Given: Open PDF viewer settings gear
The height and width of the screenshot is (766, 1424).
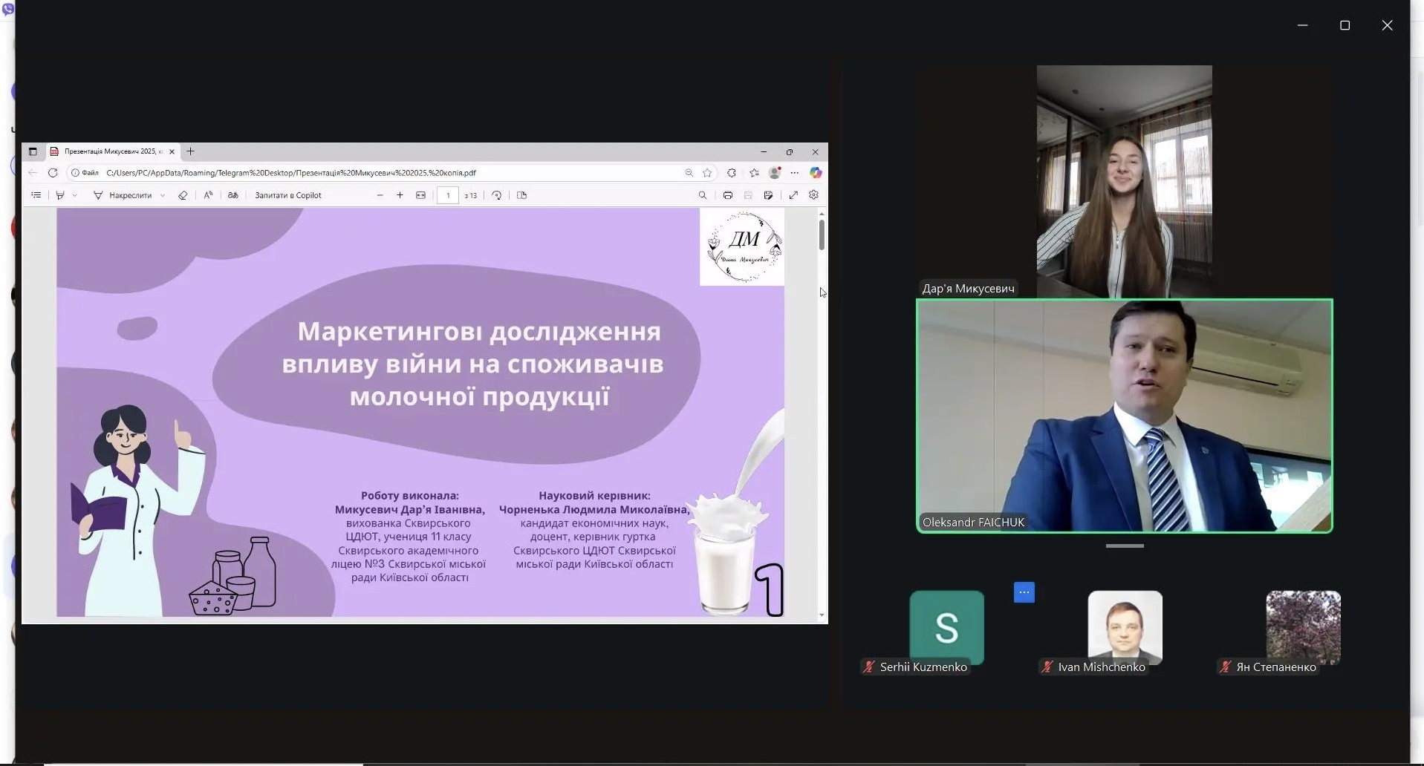Looking at the screenshot, I should click(813, 195).
